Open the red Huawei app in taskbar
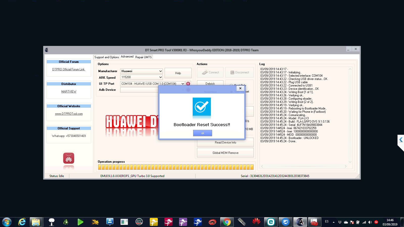The width and height of the screenshot is (404, 227). tap(256, 222)
